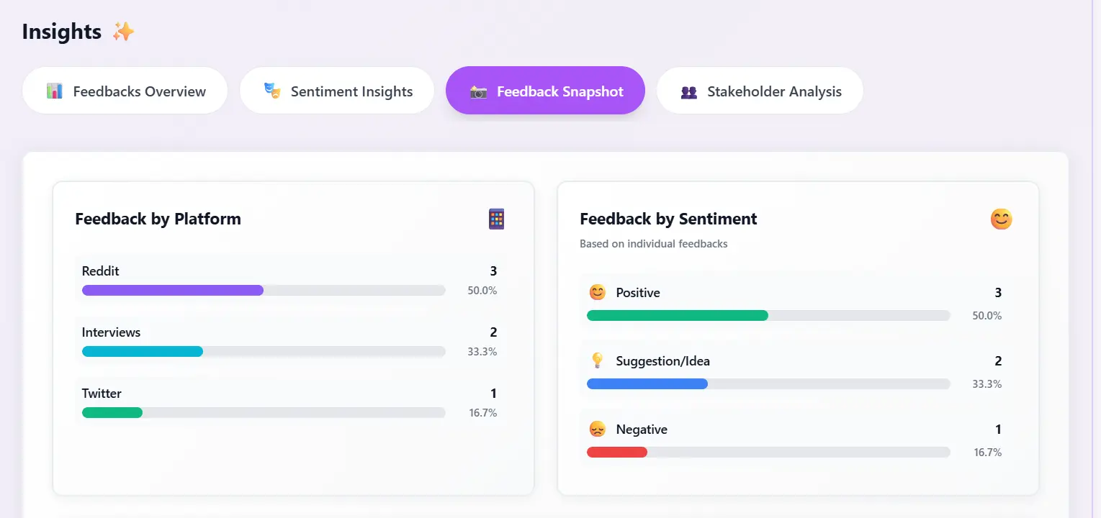Select the Twitter platform row label

102,394
